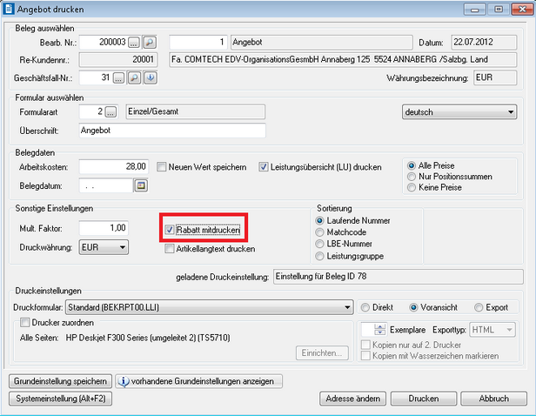Show existing defaults via 'vorhandene Grundeinstellungen anzeigen'
Screen dimensions: 536x416
tap(199, 381)
